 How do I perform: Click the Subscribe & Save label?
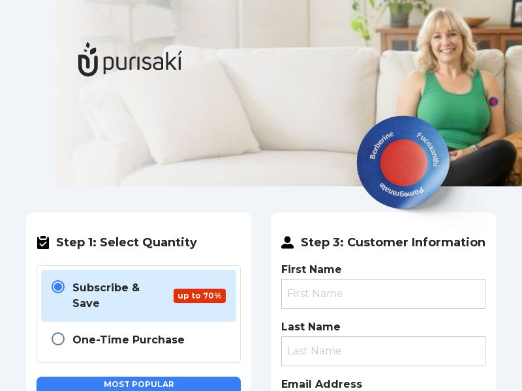[x=106, y=295]
